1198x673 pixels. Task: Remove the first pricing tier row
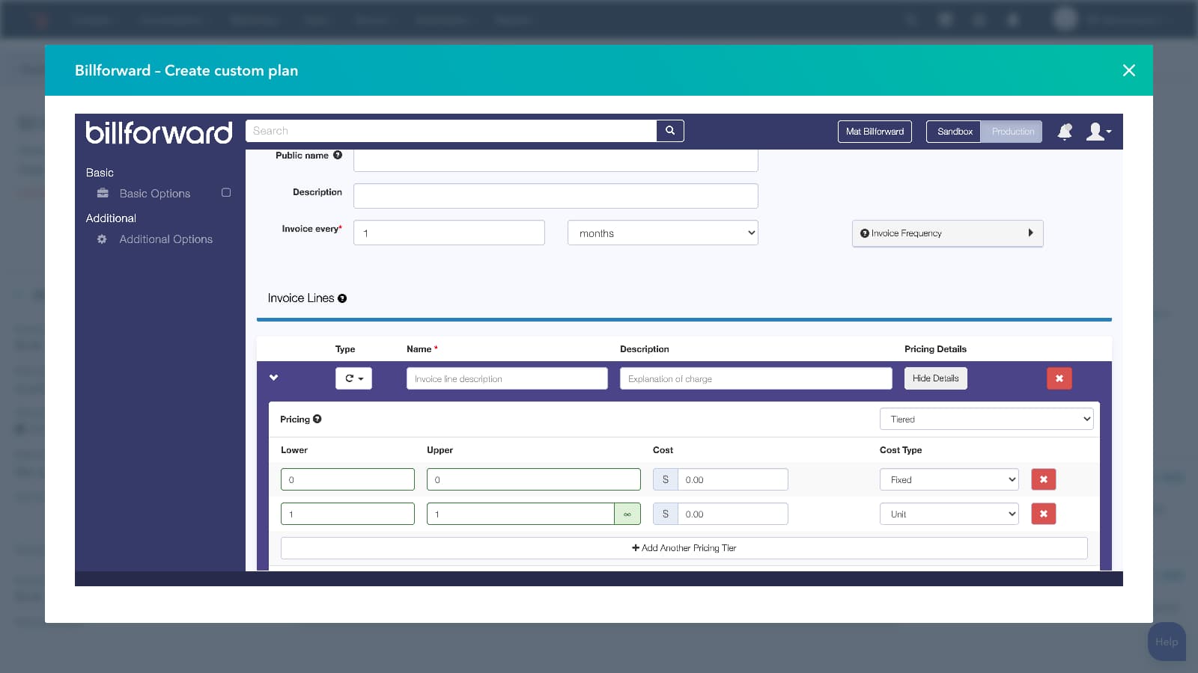tap(1043, 479)
